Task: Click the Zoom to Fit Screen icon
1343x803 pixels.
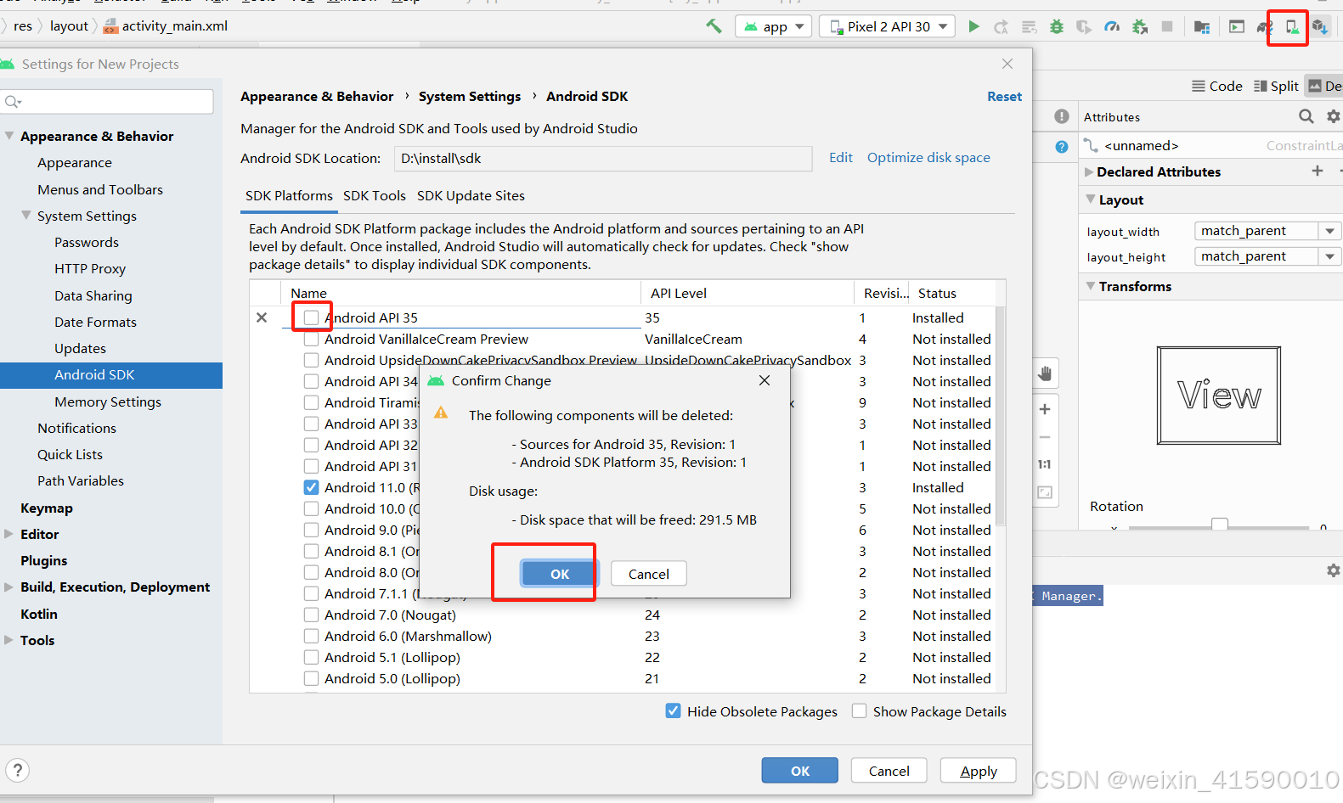Action: click(1045, 492)
